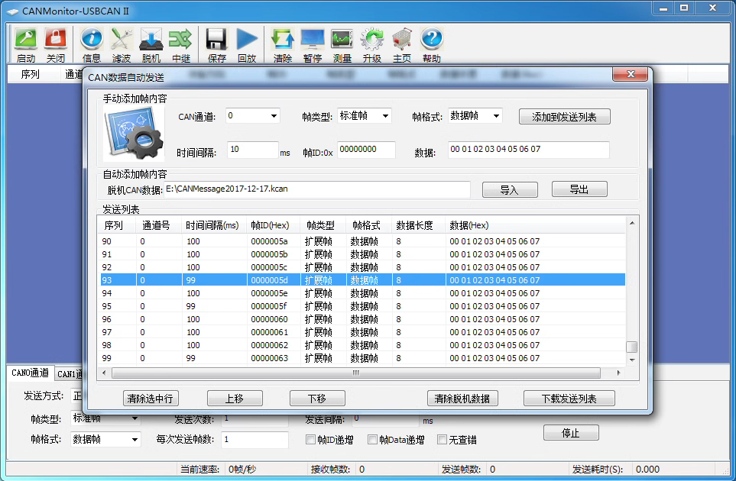
Task: Click the 启动 (Start) toolbar icon
Action: coord(25,43)
